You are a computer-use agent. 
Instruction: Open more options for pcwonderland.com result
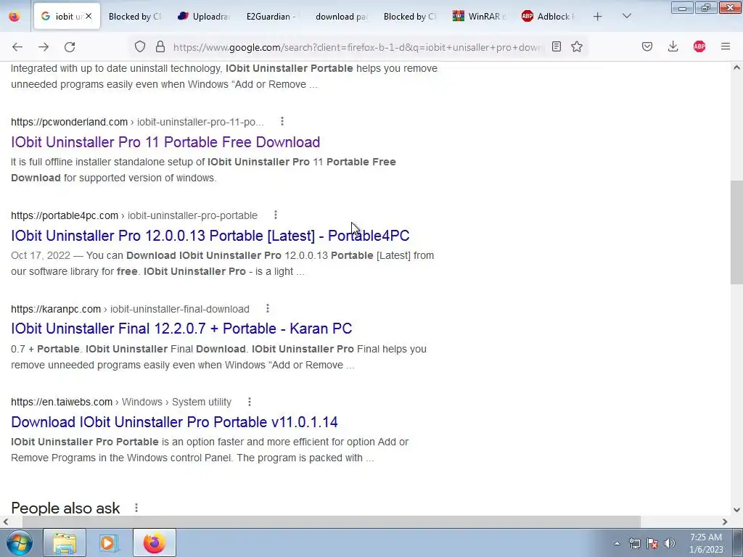coord(282,121)
